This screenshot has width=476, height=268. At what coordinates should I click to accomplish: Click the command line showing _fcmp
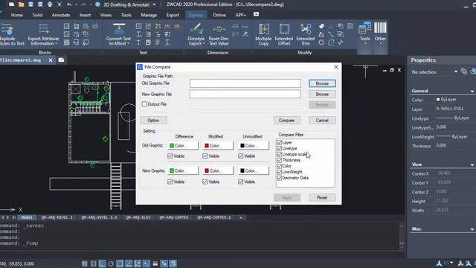[19, 243]
